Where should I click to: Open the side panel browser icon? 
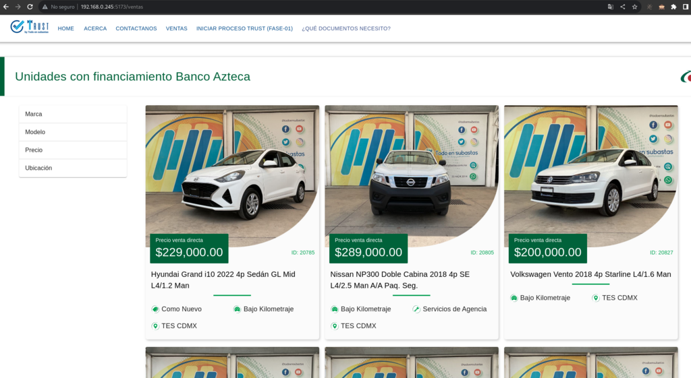point(686,7)
